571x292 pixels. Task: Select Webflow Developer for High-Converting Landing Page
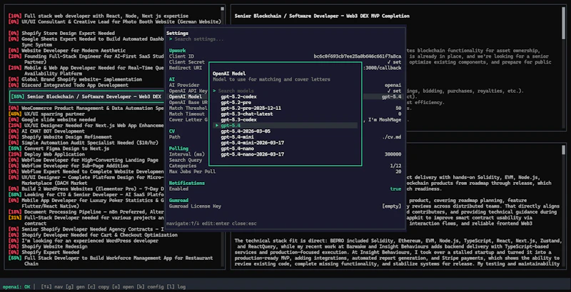pyautogui.click(x=83, y=160)
